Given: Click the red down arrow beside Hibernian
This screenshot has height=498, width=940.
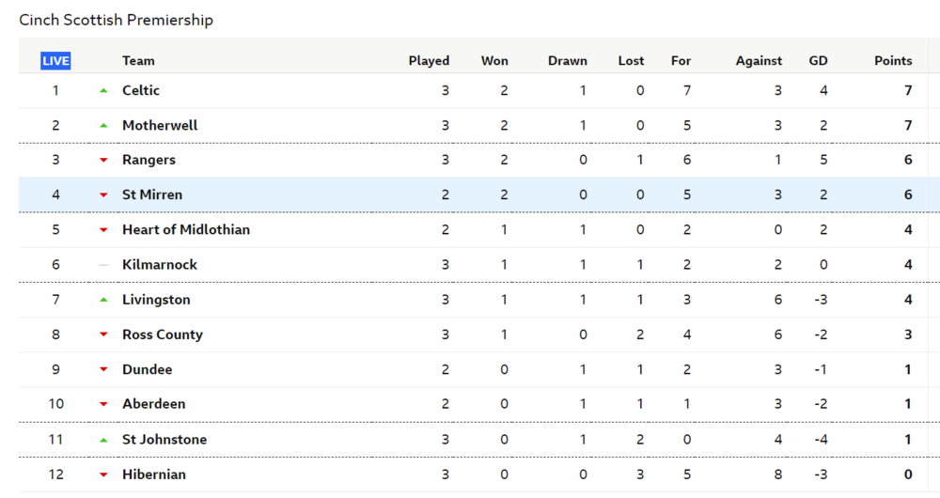Looking at the screenshot, I should [103, 475].
